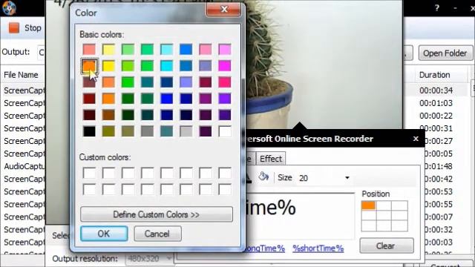Select the AudioCaptu file row
The width and height of the screenshot is (475, 267).
24,166
